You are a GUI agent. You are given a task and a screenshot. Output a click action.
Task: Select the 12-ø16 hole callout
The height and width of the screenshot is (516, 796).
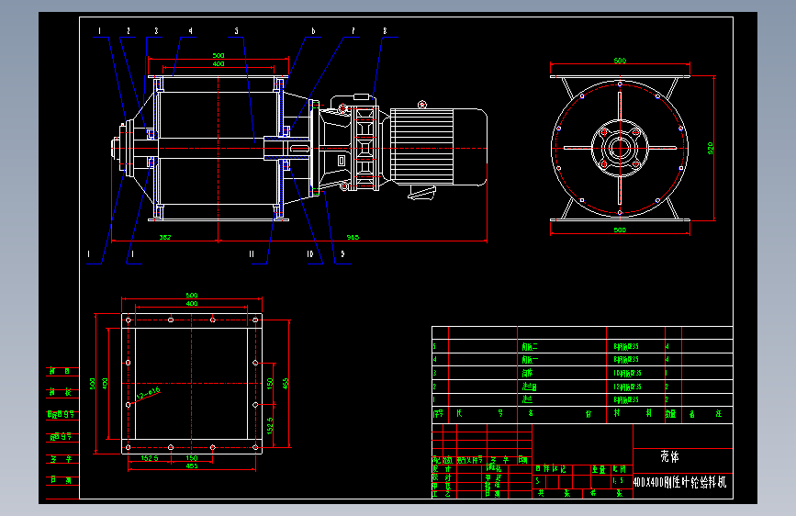pyautogui.click(x=148, y=393)
